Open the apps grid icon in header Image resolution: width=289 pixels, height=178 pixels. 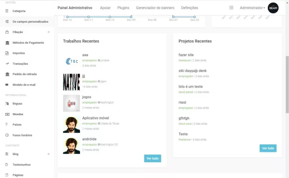tap(231, 8)
